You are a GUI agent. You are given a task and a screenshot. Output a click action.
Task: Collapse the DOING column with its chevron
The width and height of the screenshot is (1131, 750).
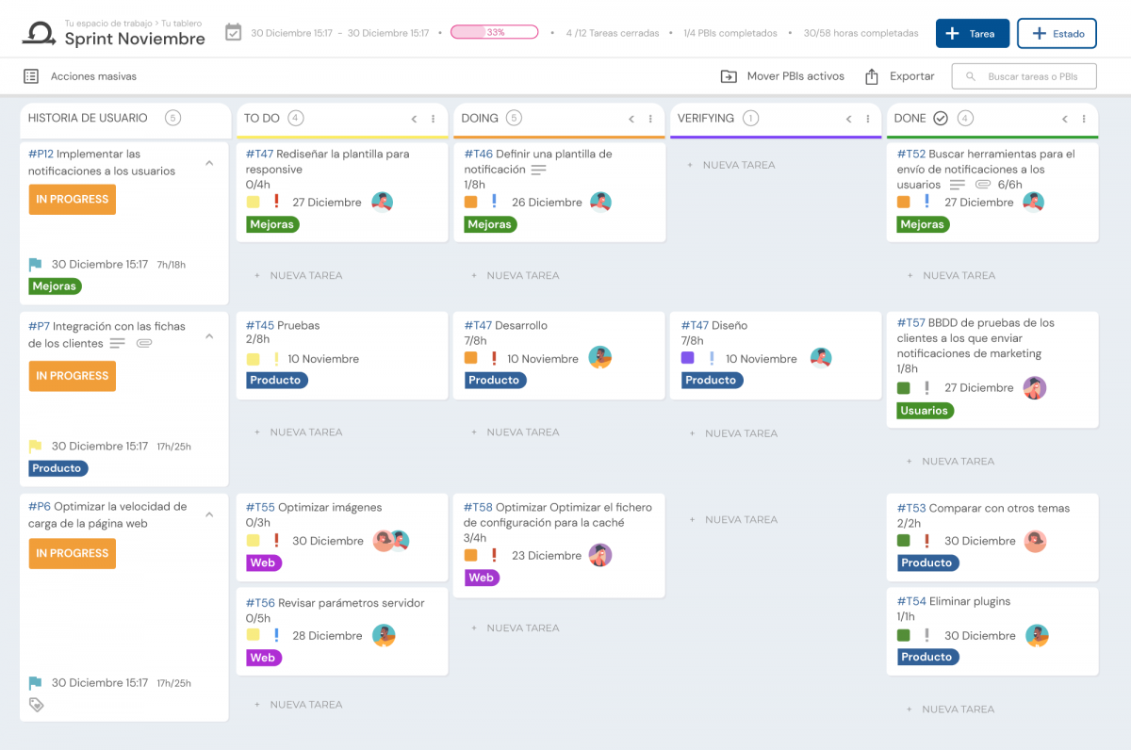(x=631, y=119)
